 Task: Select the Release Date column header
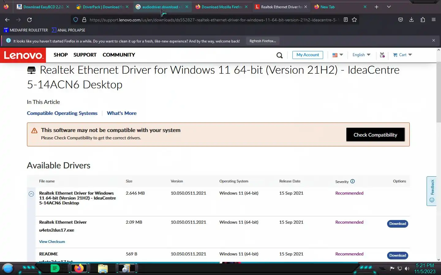point(290,181)
